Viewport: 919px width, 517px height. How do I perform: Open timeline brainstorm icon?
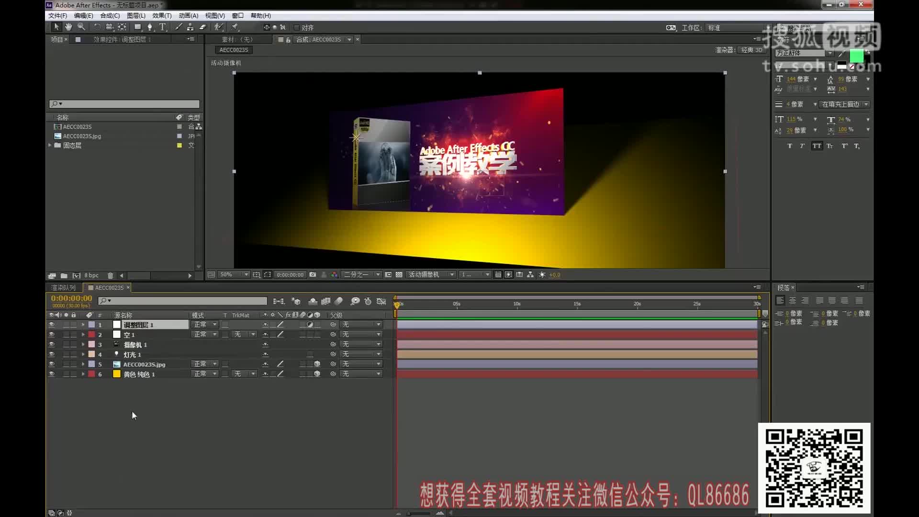(x=355, y=301)
